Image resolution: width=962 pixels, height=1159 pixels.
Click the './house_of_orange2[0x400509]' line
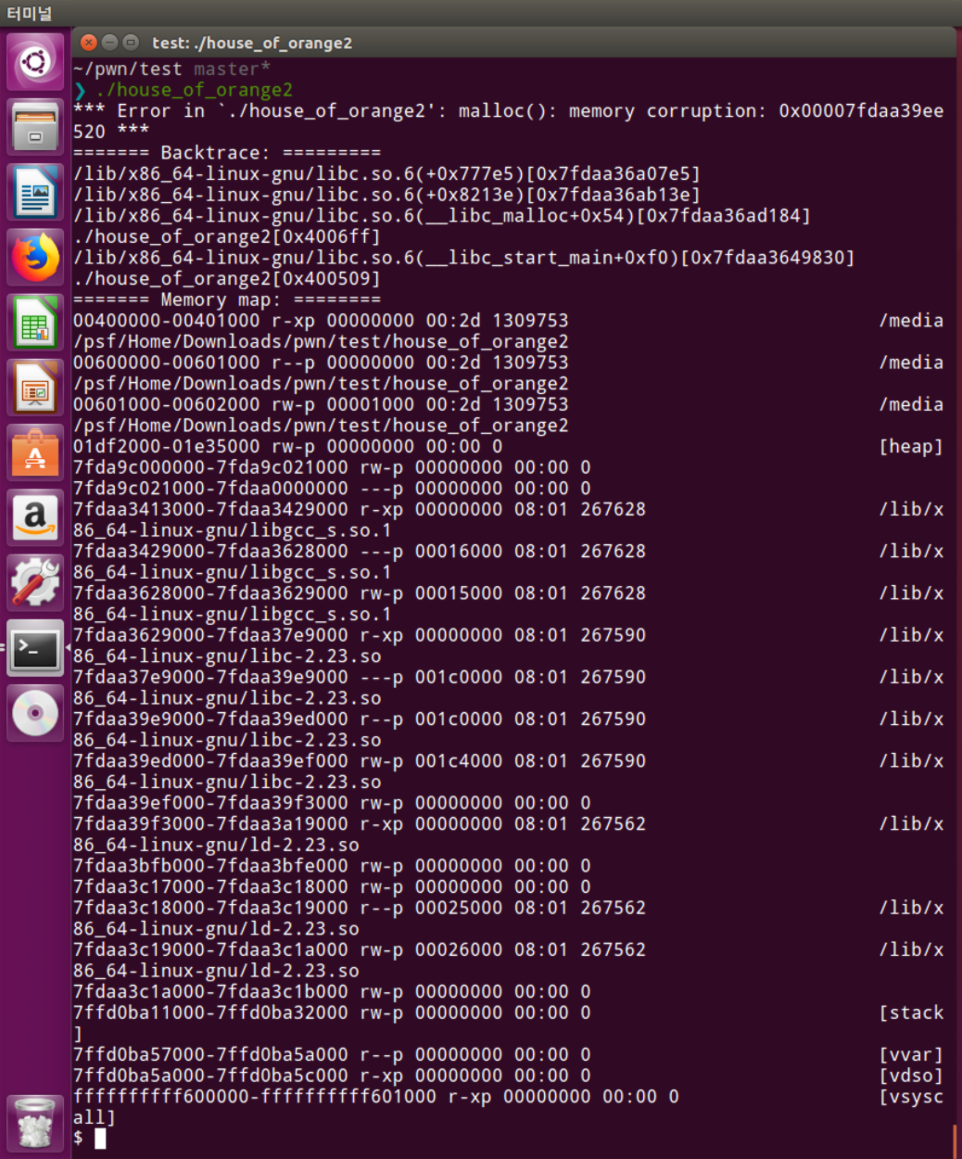pyautogui.click(x=227, y=278)
